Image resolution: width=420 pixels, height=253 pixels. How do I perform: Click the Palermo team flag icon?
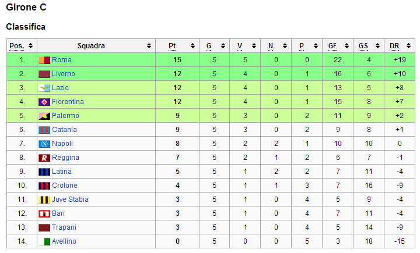(44, 116)
